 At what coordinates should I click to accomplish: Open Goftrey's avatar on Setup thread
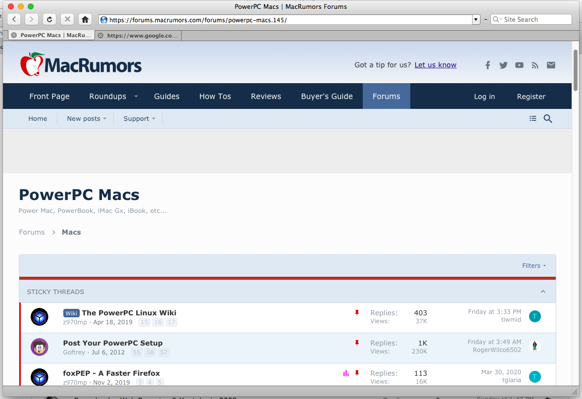[40, 347]
